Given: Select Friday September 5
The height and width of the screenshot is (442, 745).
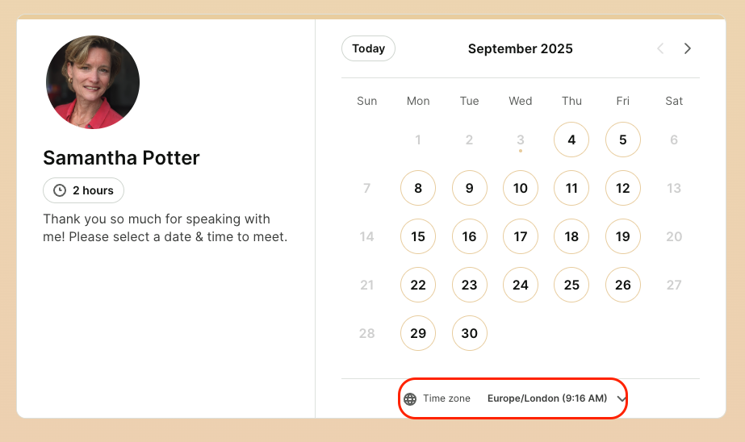Looking at the screenshot, I should 623,140.
